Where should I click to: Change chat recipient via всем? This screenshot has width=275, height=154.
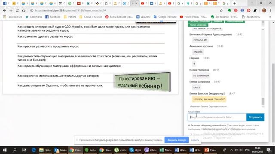(197, 112)
